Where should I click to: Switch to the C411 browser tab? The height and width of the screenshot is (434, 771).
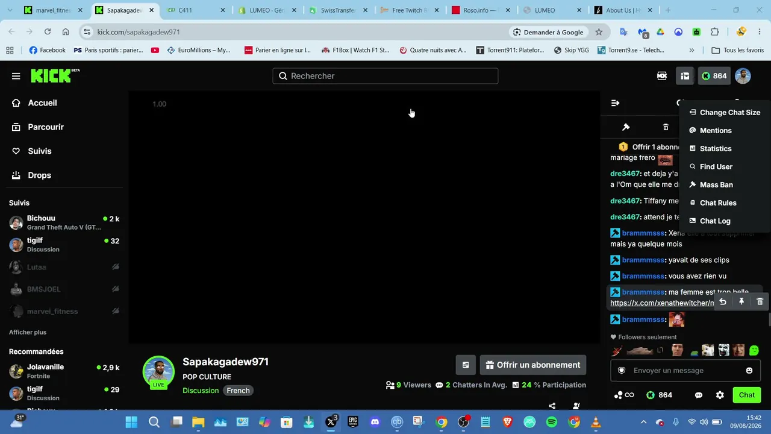tap(197, 10)
